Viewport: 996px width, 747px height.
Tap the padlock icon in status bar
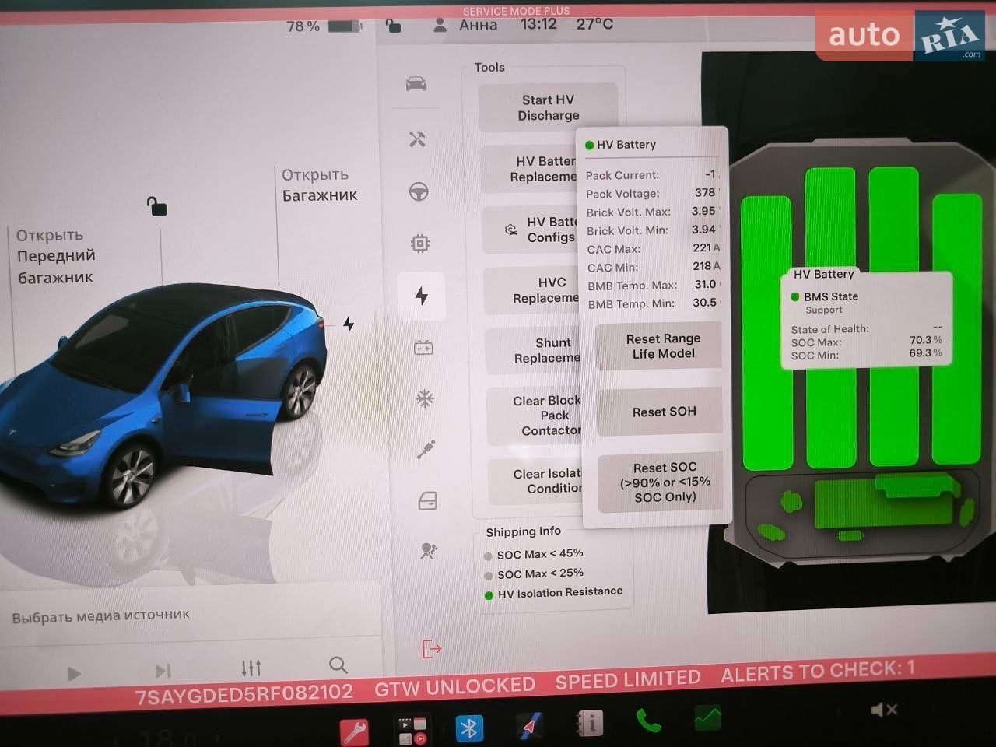click(x=394, y=26)
